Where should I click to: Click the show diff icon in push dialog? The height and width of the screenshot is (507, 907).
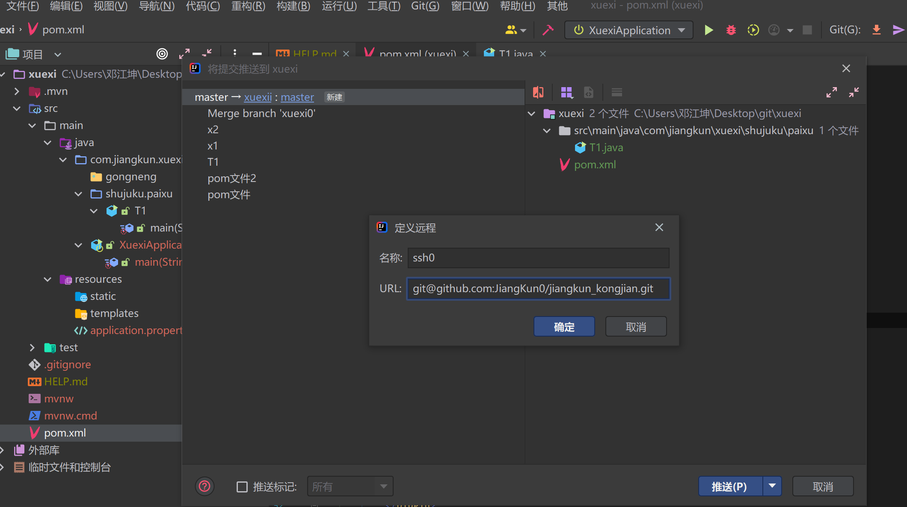[x=538, y=92]
